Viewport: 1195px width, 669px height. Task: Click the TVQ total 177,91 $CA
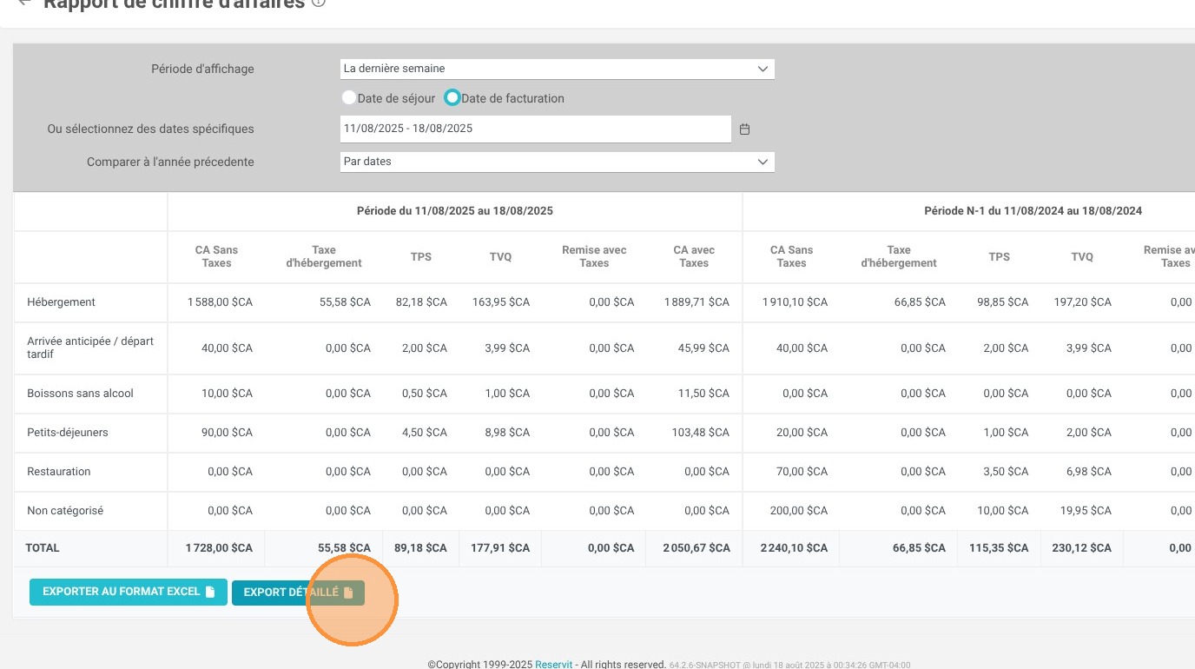(x=500, y=548)
